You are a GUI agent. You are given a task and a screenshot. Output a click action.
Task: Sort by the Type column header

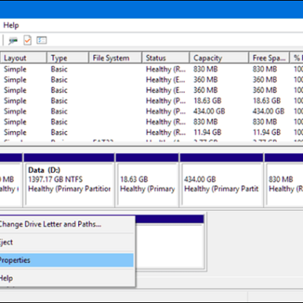68,58
